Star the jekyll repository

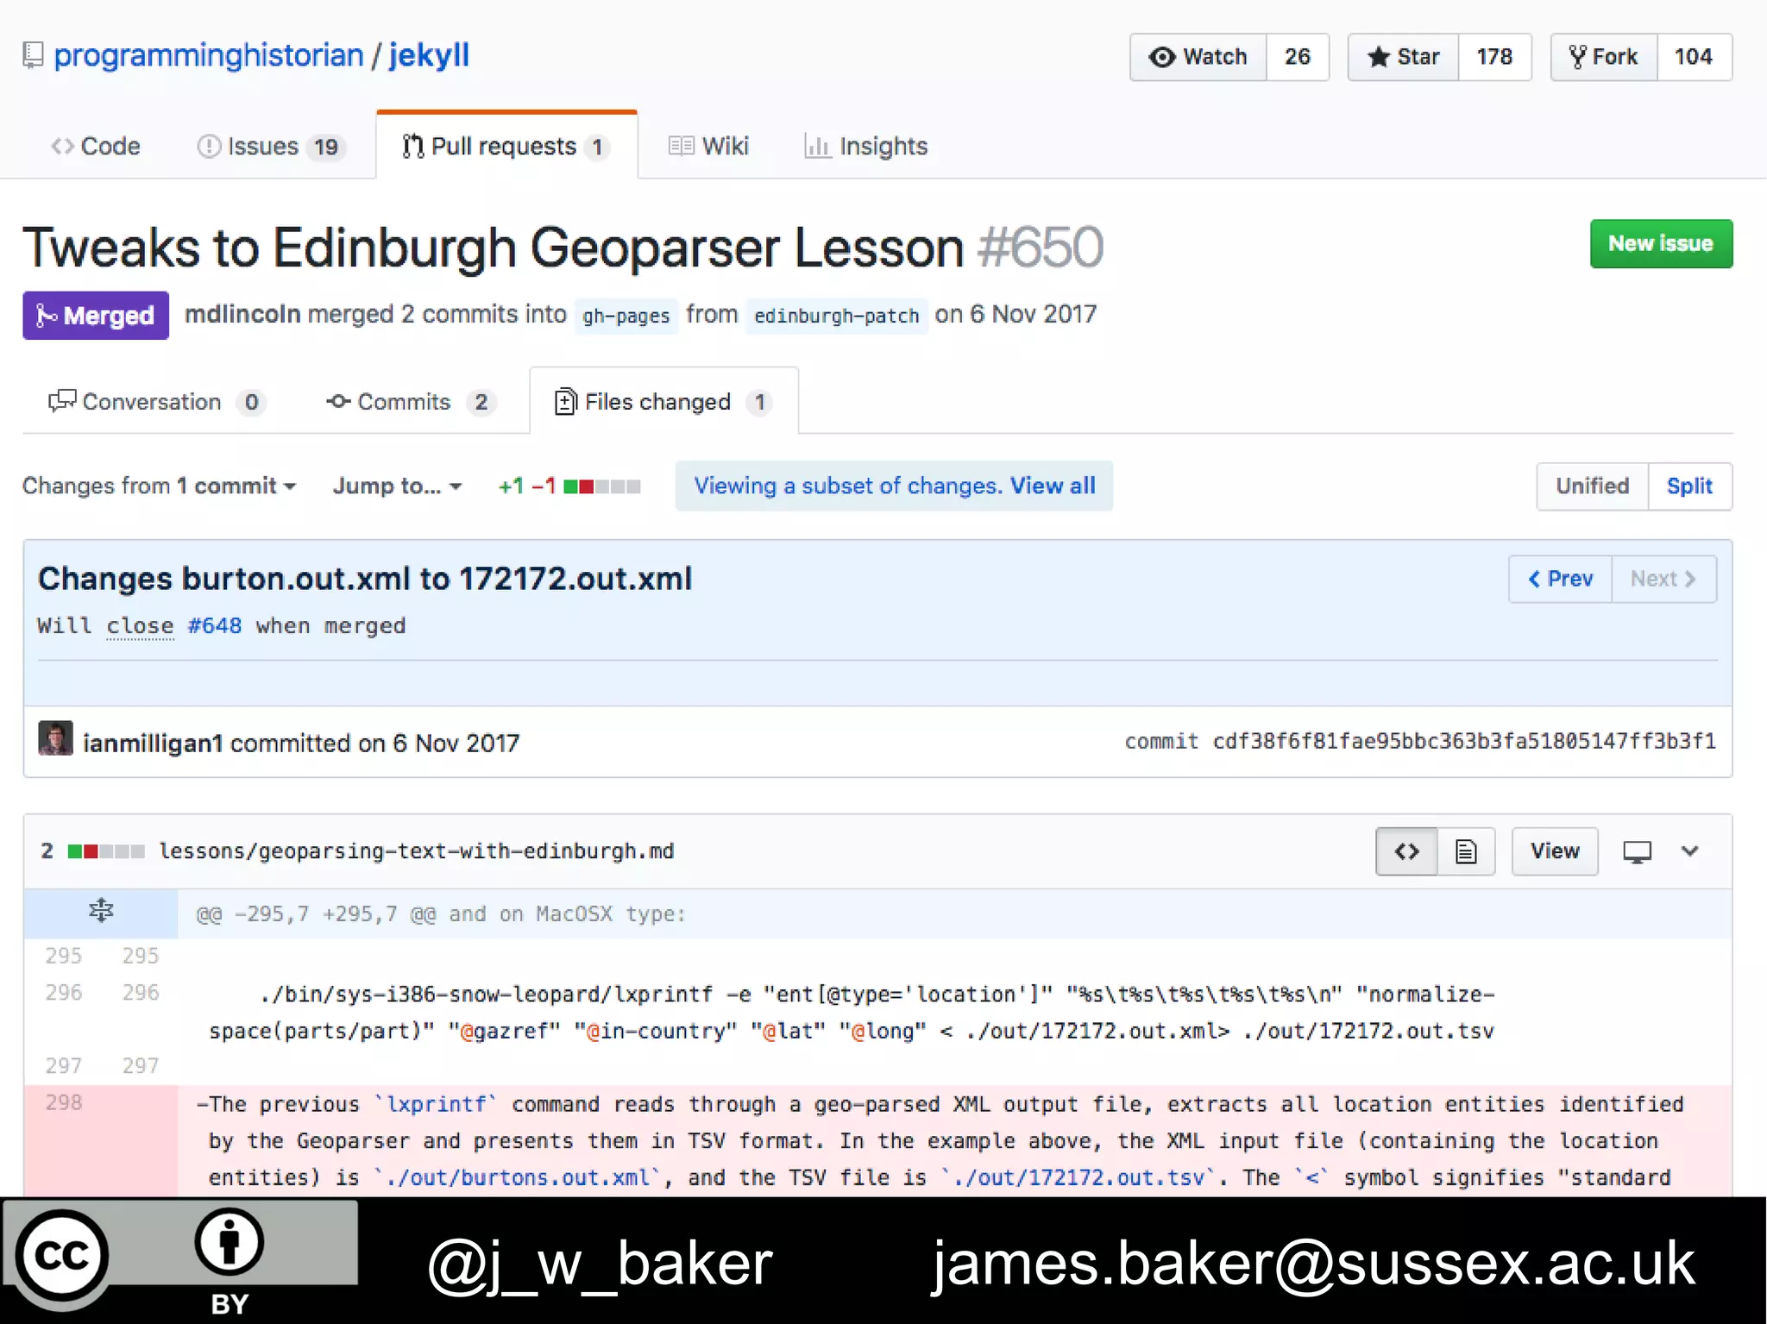click(1404, 57)
